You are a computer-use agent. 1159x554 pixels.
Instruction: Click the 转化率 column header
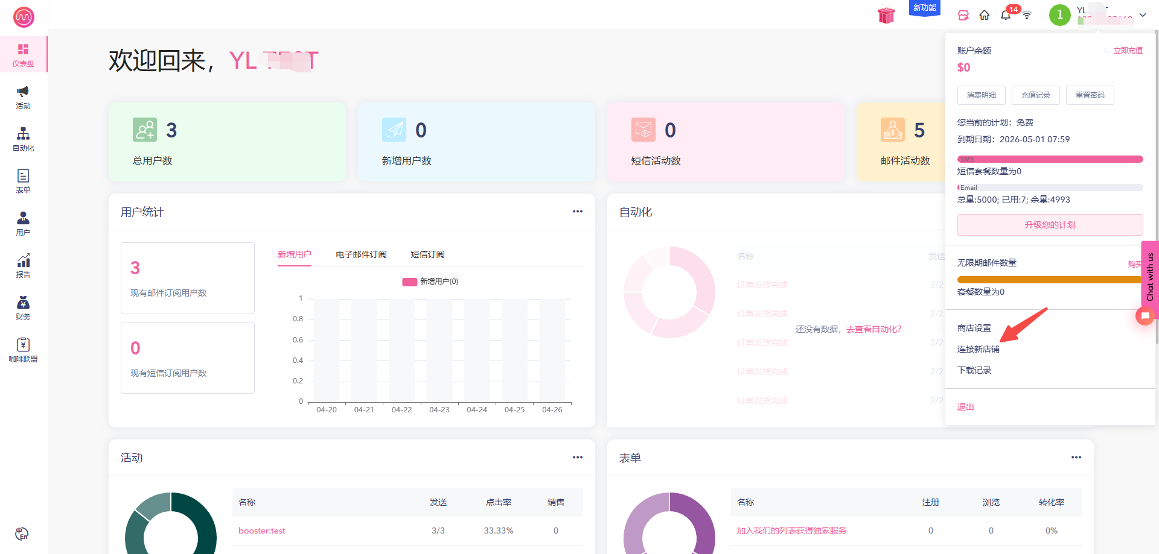[1052, 502]
